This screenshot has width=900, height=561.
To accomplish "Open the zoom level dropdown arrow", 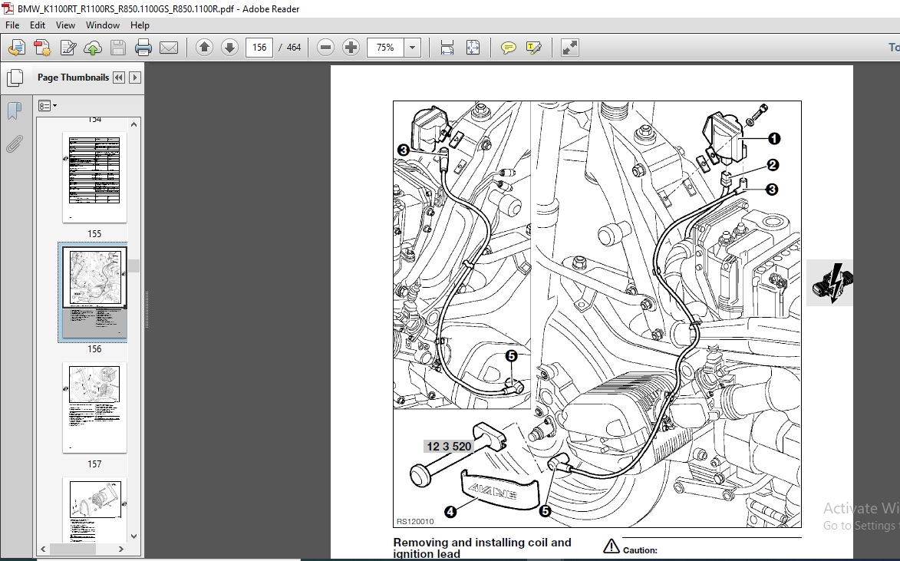I will pyautogui.click(x=412, y=48).
